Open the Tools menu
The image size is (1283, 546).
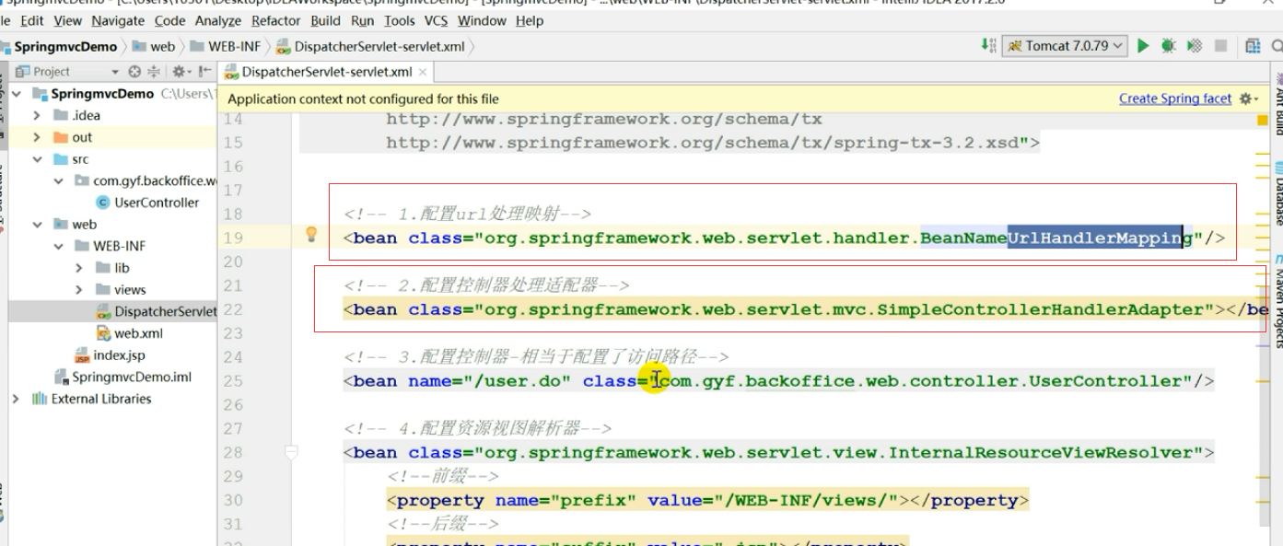pos(400,20)
